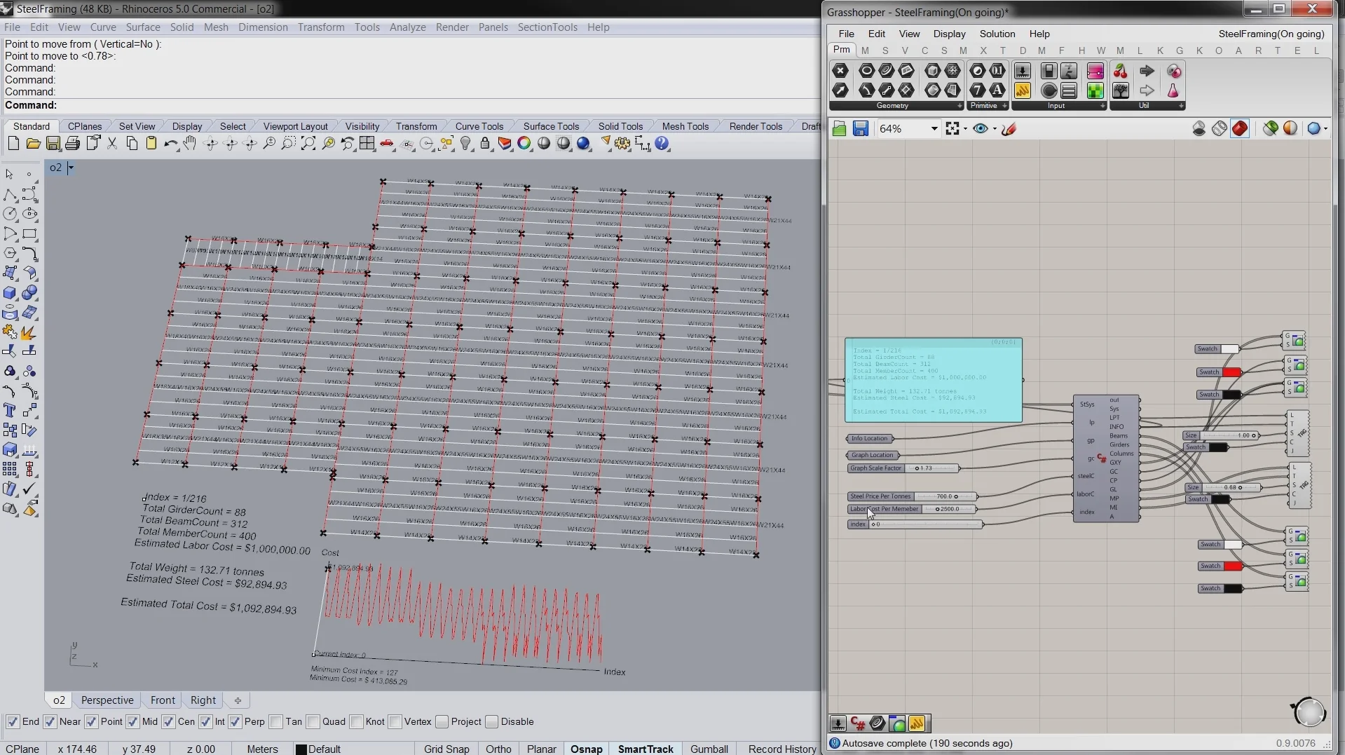This screenshot has width=1345, height=755.
Task: Toggle End osnap checkbox
Action: [x=13, y=721]
